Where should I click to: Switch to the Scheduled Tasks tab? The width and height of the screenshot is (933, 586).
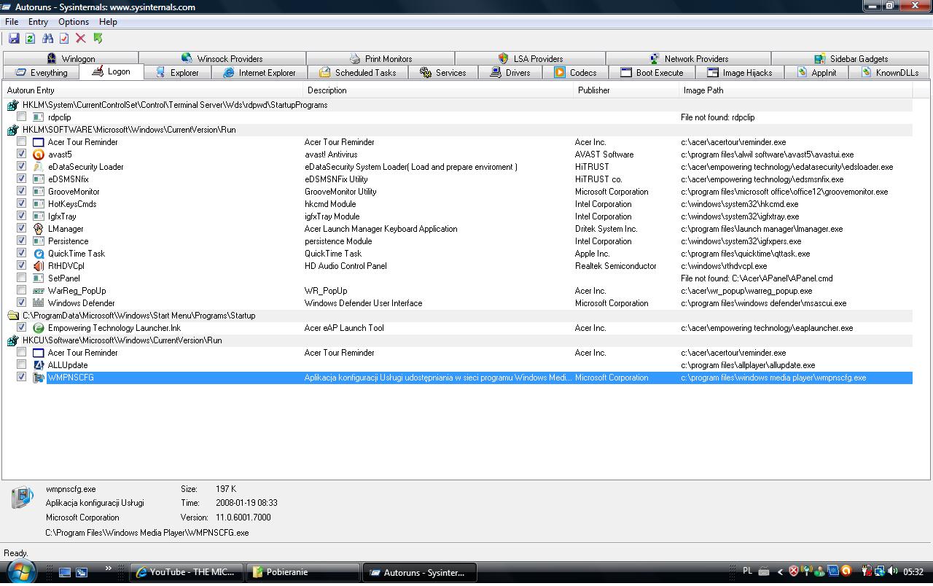358,72
